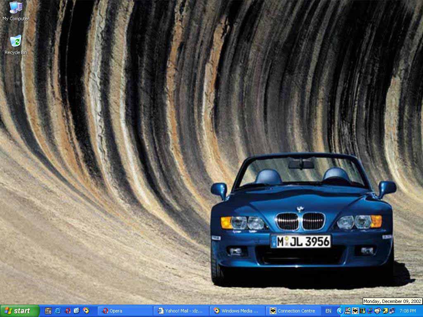Click the yellow icon in system tray
The height and width of the screenshot is (317, 423).
click(x=385, y=311)
